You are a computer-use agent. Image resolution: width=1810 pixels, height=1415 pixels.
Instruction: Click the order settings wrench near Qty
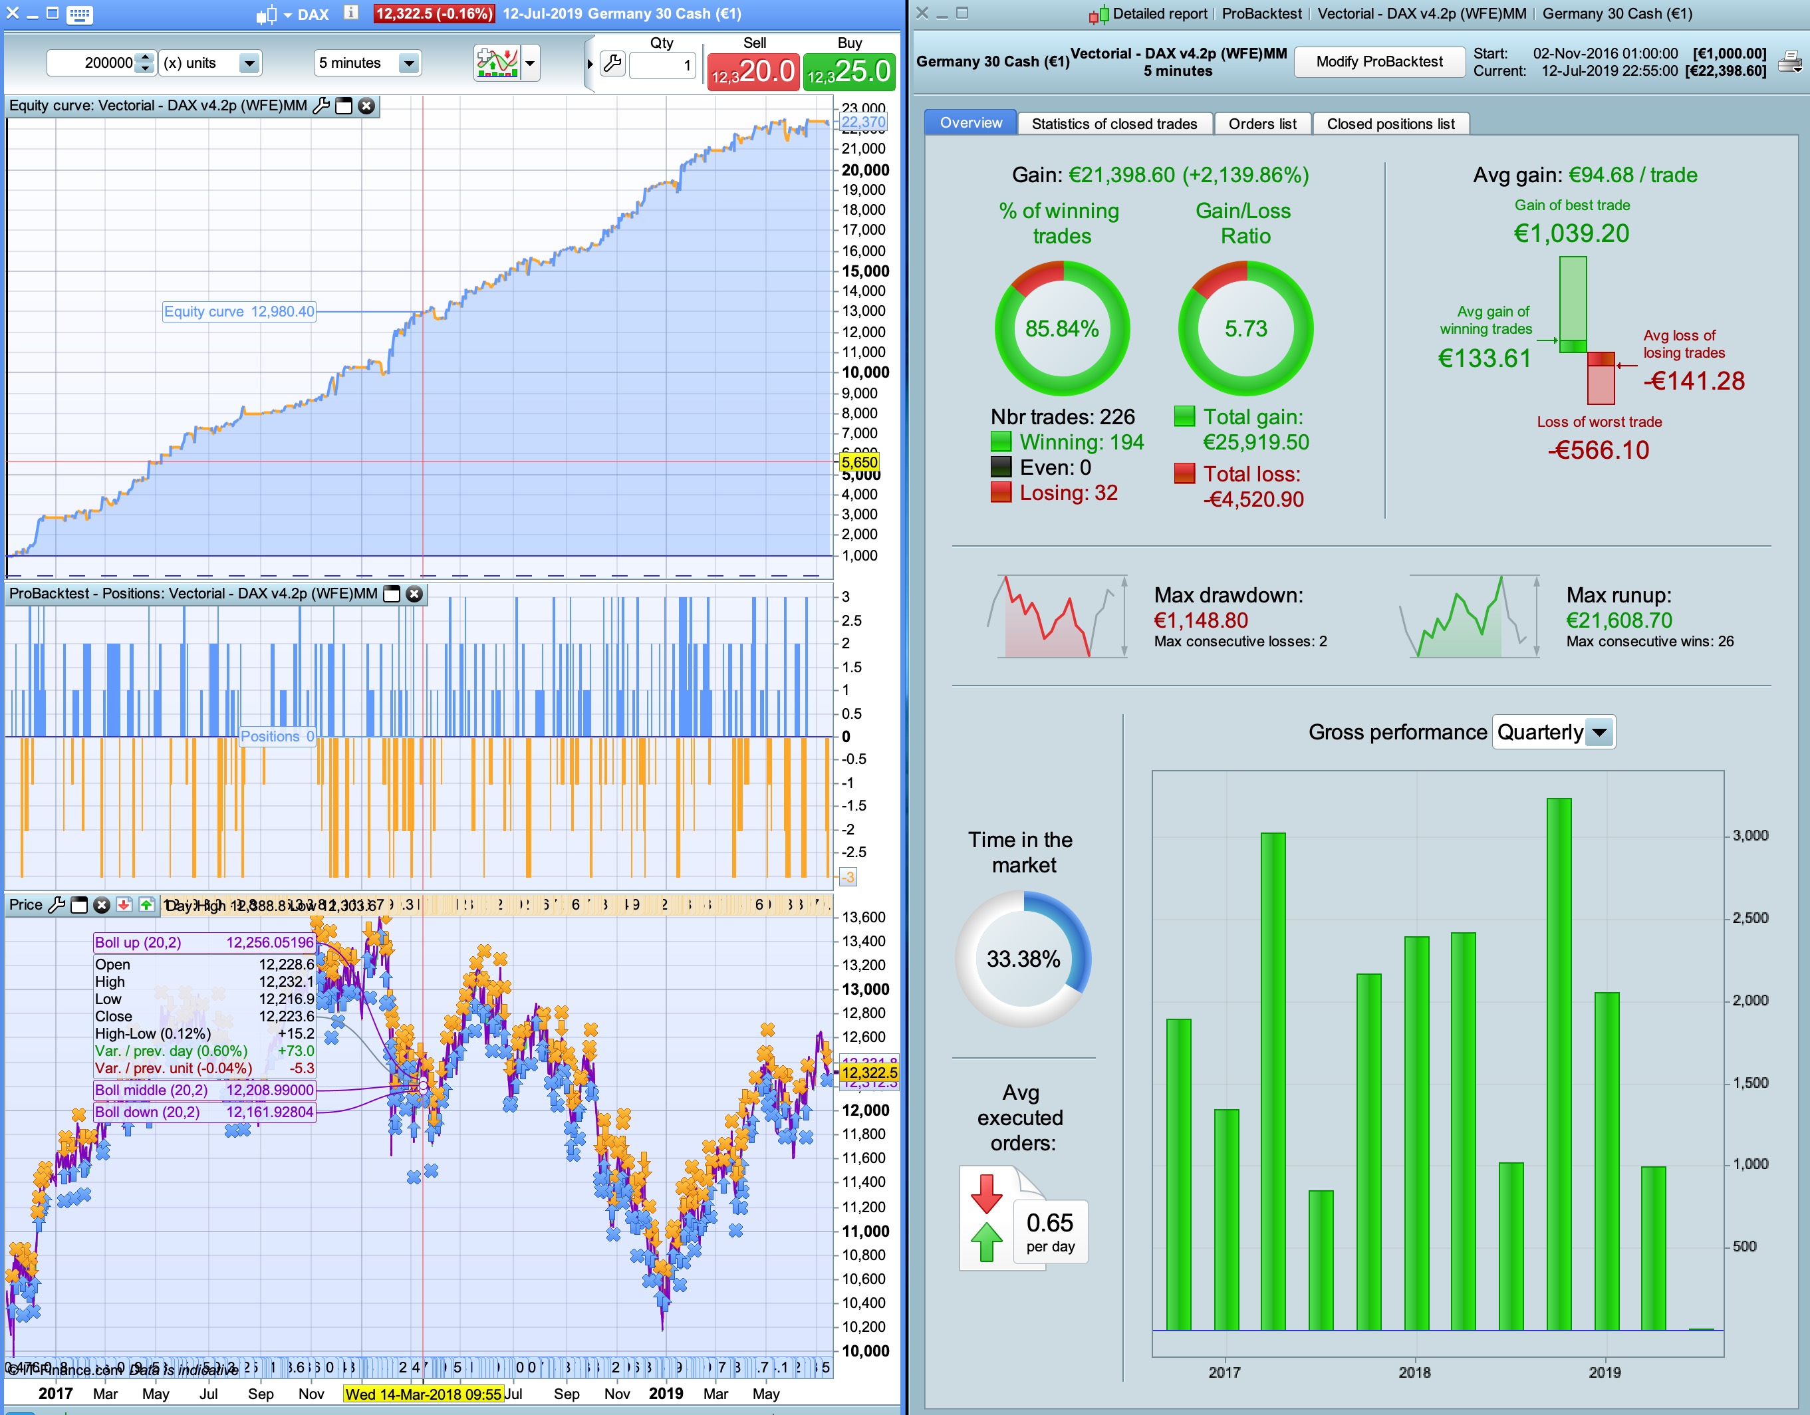point(612,64)
